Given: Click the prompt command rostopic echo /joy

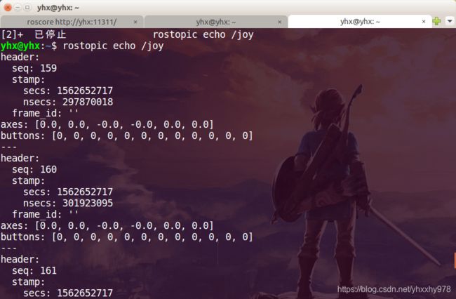Looking at the screenshot, I should [113, 46].
